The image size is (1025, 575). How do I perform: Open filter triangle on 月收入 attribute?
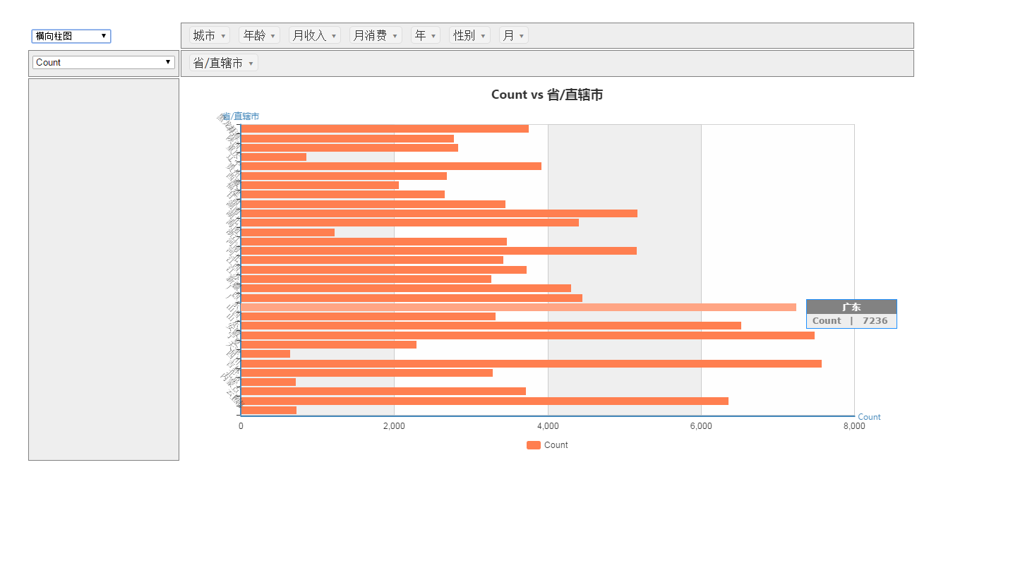pos(334,36)
